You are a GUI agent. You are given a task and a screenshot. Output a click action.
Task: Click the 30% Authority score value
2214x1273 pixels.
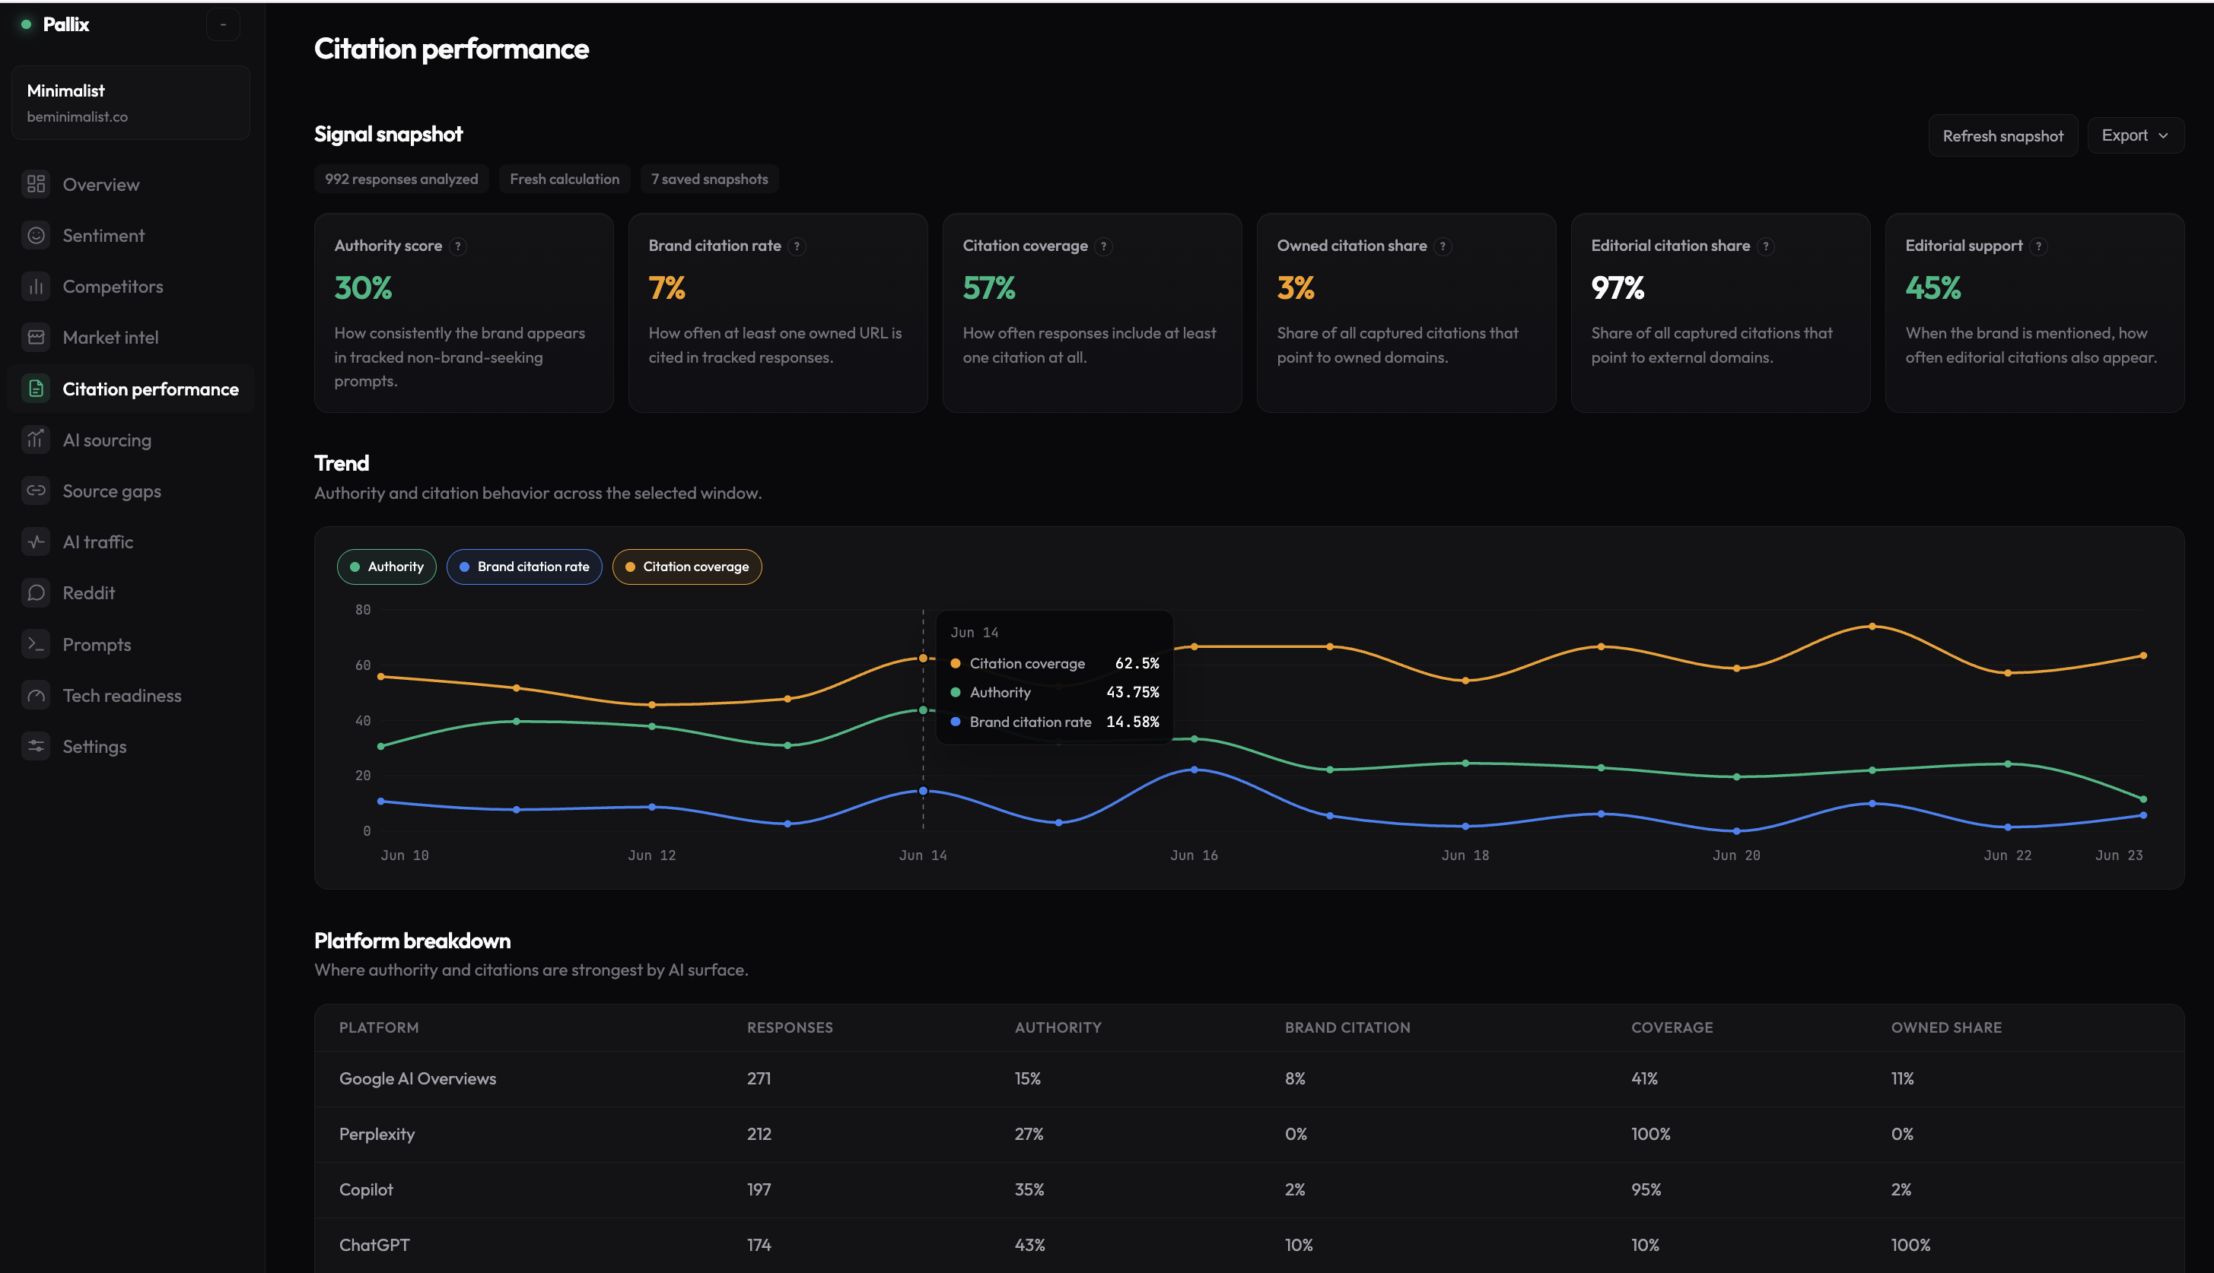363,287
